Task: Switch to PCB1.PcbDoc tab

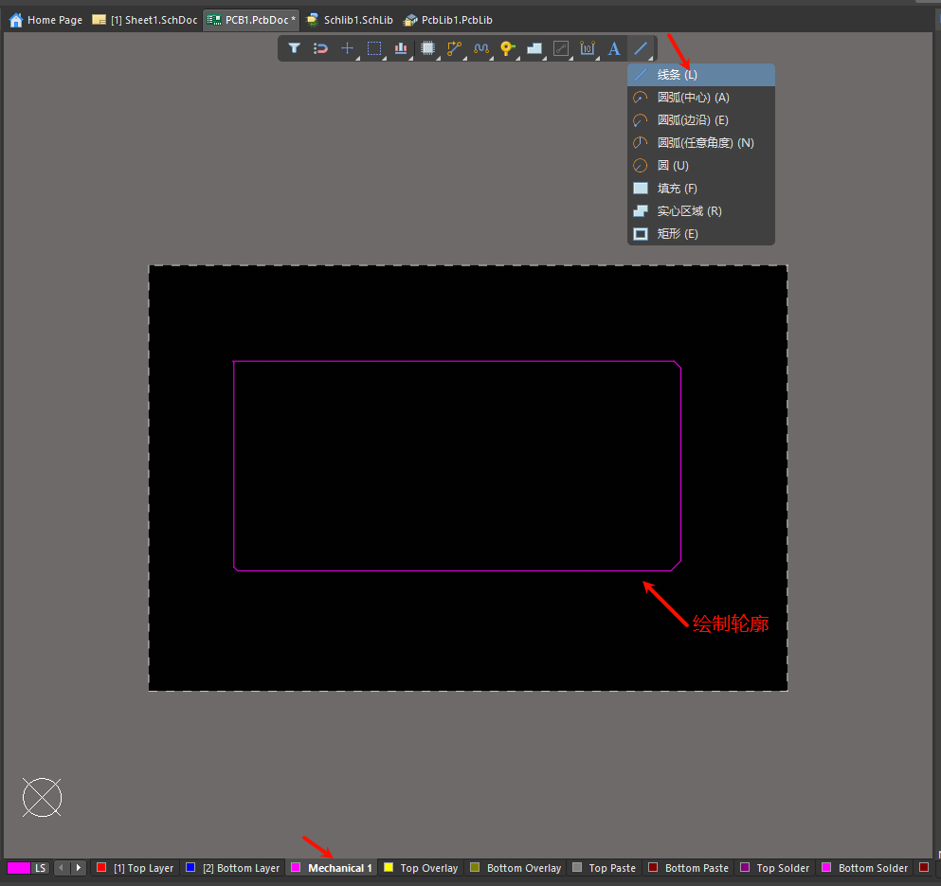Action: 251,20
